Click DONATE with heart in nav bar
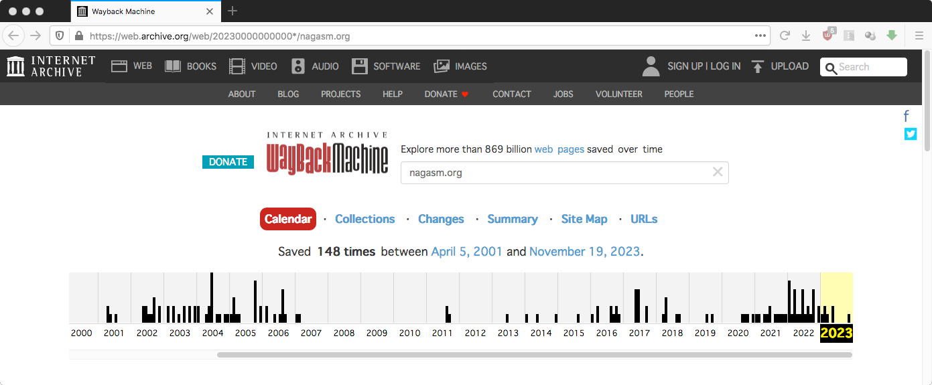Image resolution: width=932 pixels, height=385 pixels. click(446, 94)
